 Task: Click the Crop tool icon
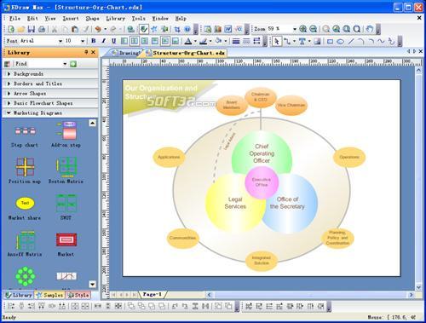(177, 29)
